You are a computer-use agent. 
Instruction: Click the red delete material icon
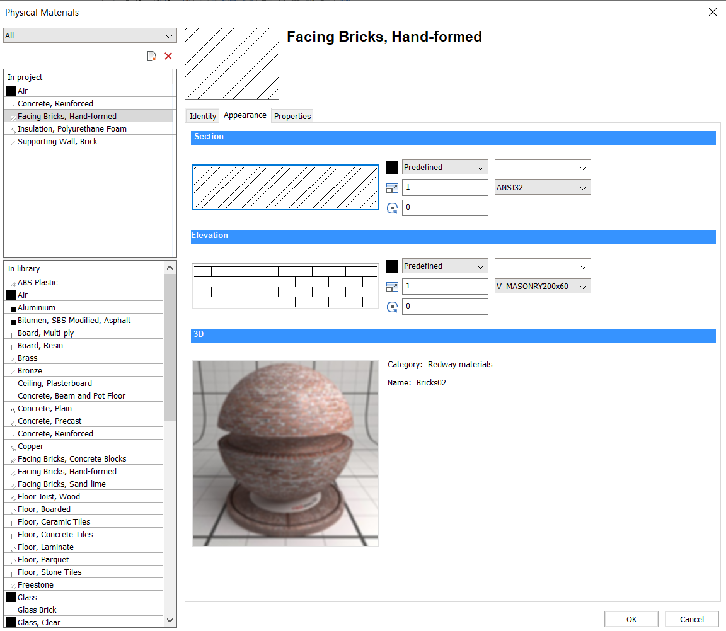[x=168, y=57]
